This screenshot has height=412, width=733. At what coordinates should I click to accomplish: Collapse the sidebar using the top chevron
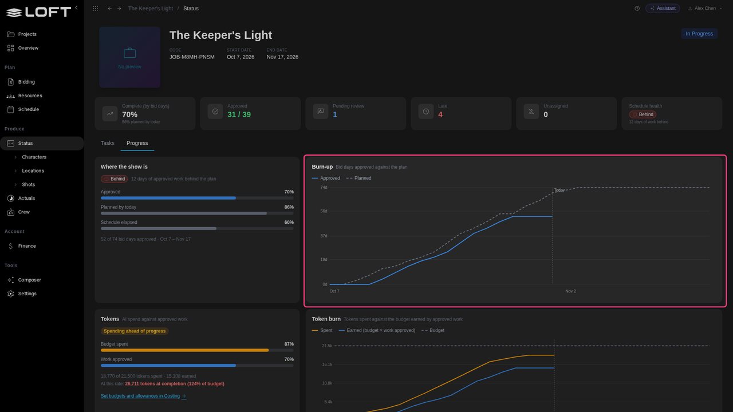click(76, 7)
